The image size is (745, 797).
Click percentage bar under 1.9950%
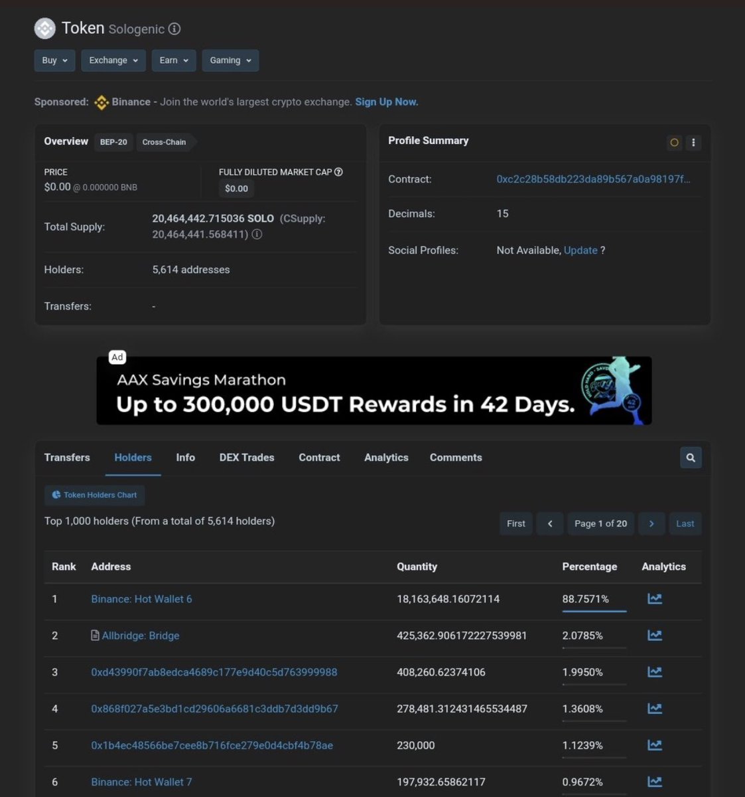click(594, 683)
